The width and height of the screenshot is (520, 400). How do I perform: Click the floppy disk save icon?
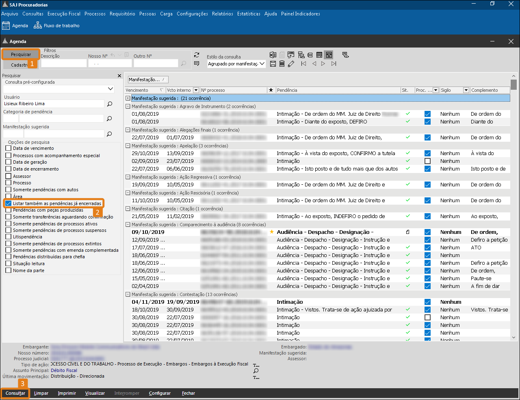(x=273, y=64)
